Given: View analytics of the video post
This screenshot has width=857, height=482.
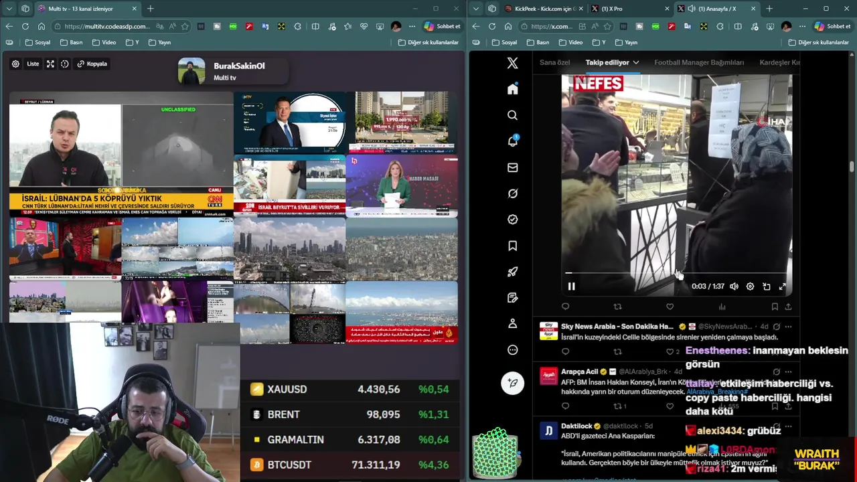Looking at the screenshot, I should tap(722, 307).
